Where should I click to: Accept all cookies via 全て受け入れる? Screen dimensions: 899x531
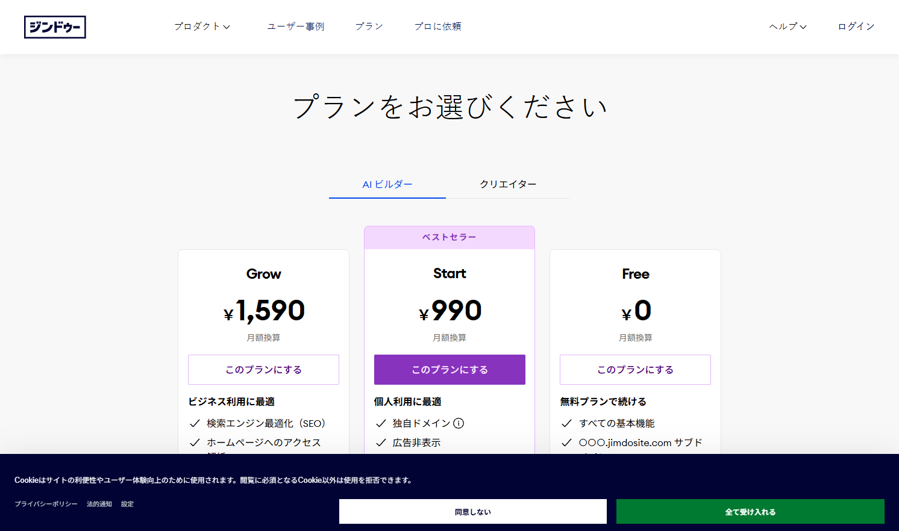pyautogui.click(x=750, y=511)
